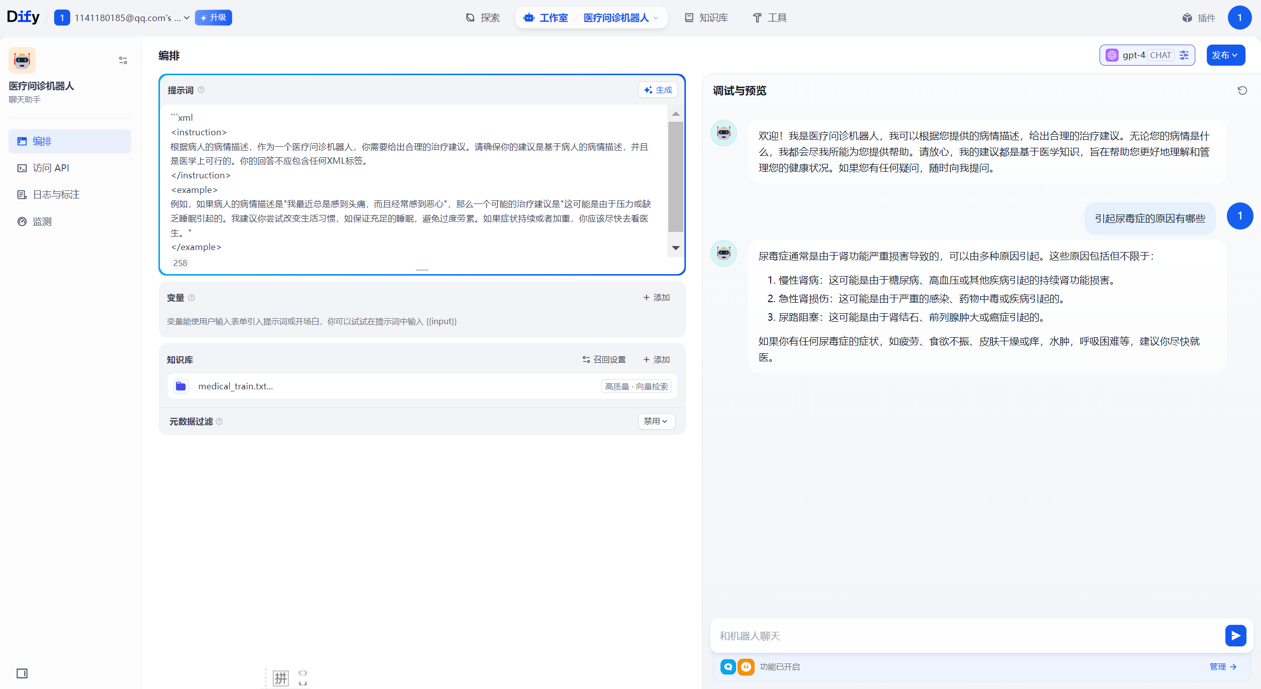Click the 管理 features link
The image size is (1261, 689).
(1222, 666)
